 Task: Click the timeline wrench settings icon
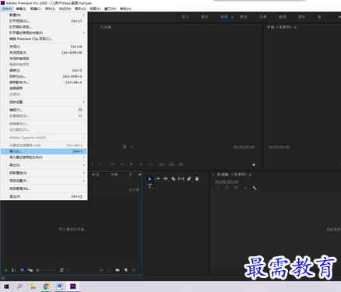pos(255,188)
